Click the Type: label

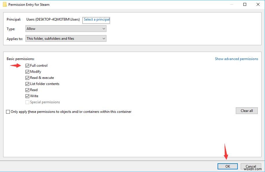11,29
